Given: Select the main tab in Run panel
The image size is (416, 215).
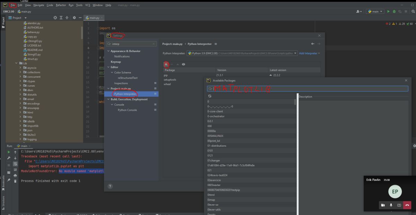Looking at the screenshot, I should (x=24, y=146).
